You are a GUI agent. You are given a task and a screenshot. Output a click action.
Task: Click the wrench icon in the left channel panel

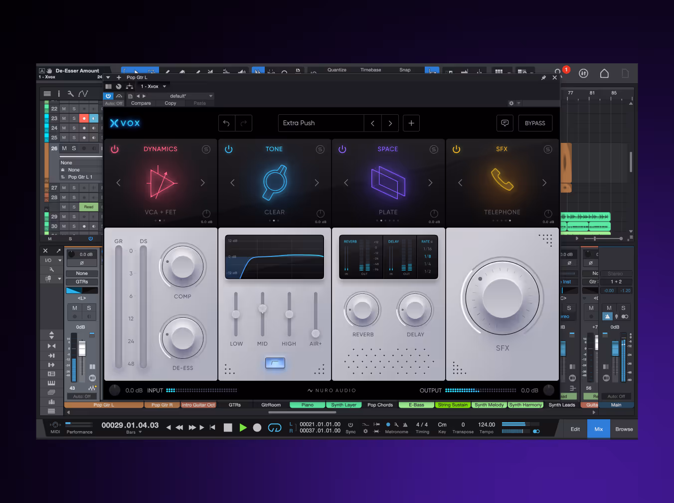pos(51,269)
